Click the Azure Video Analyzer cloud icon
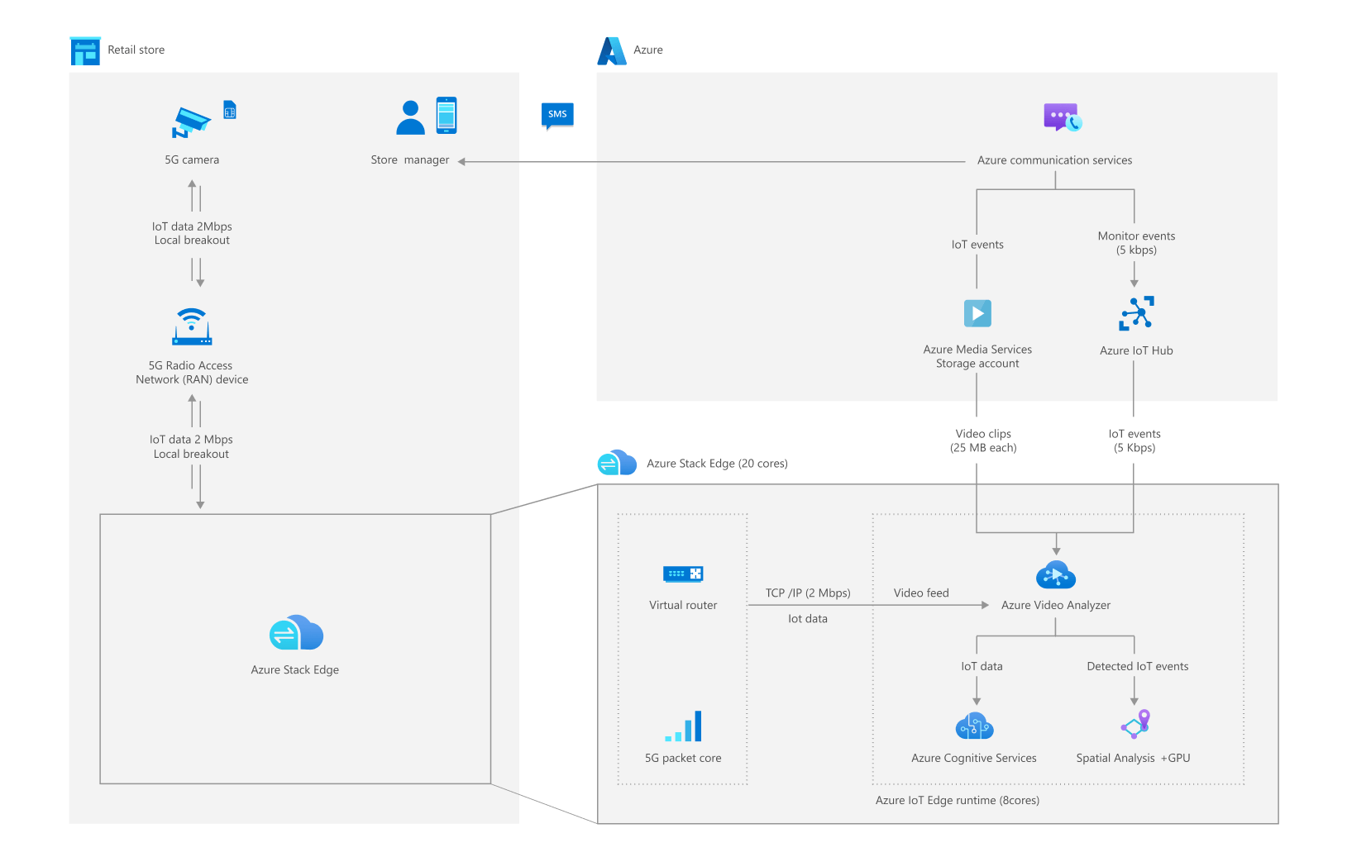 1055,574
